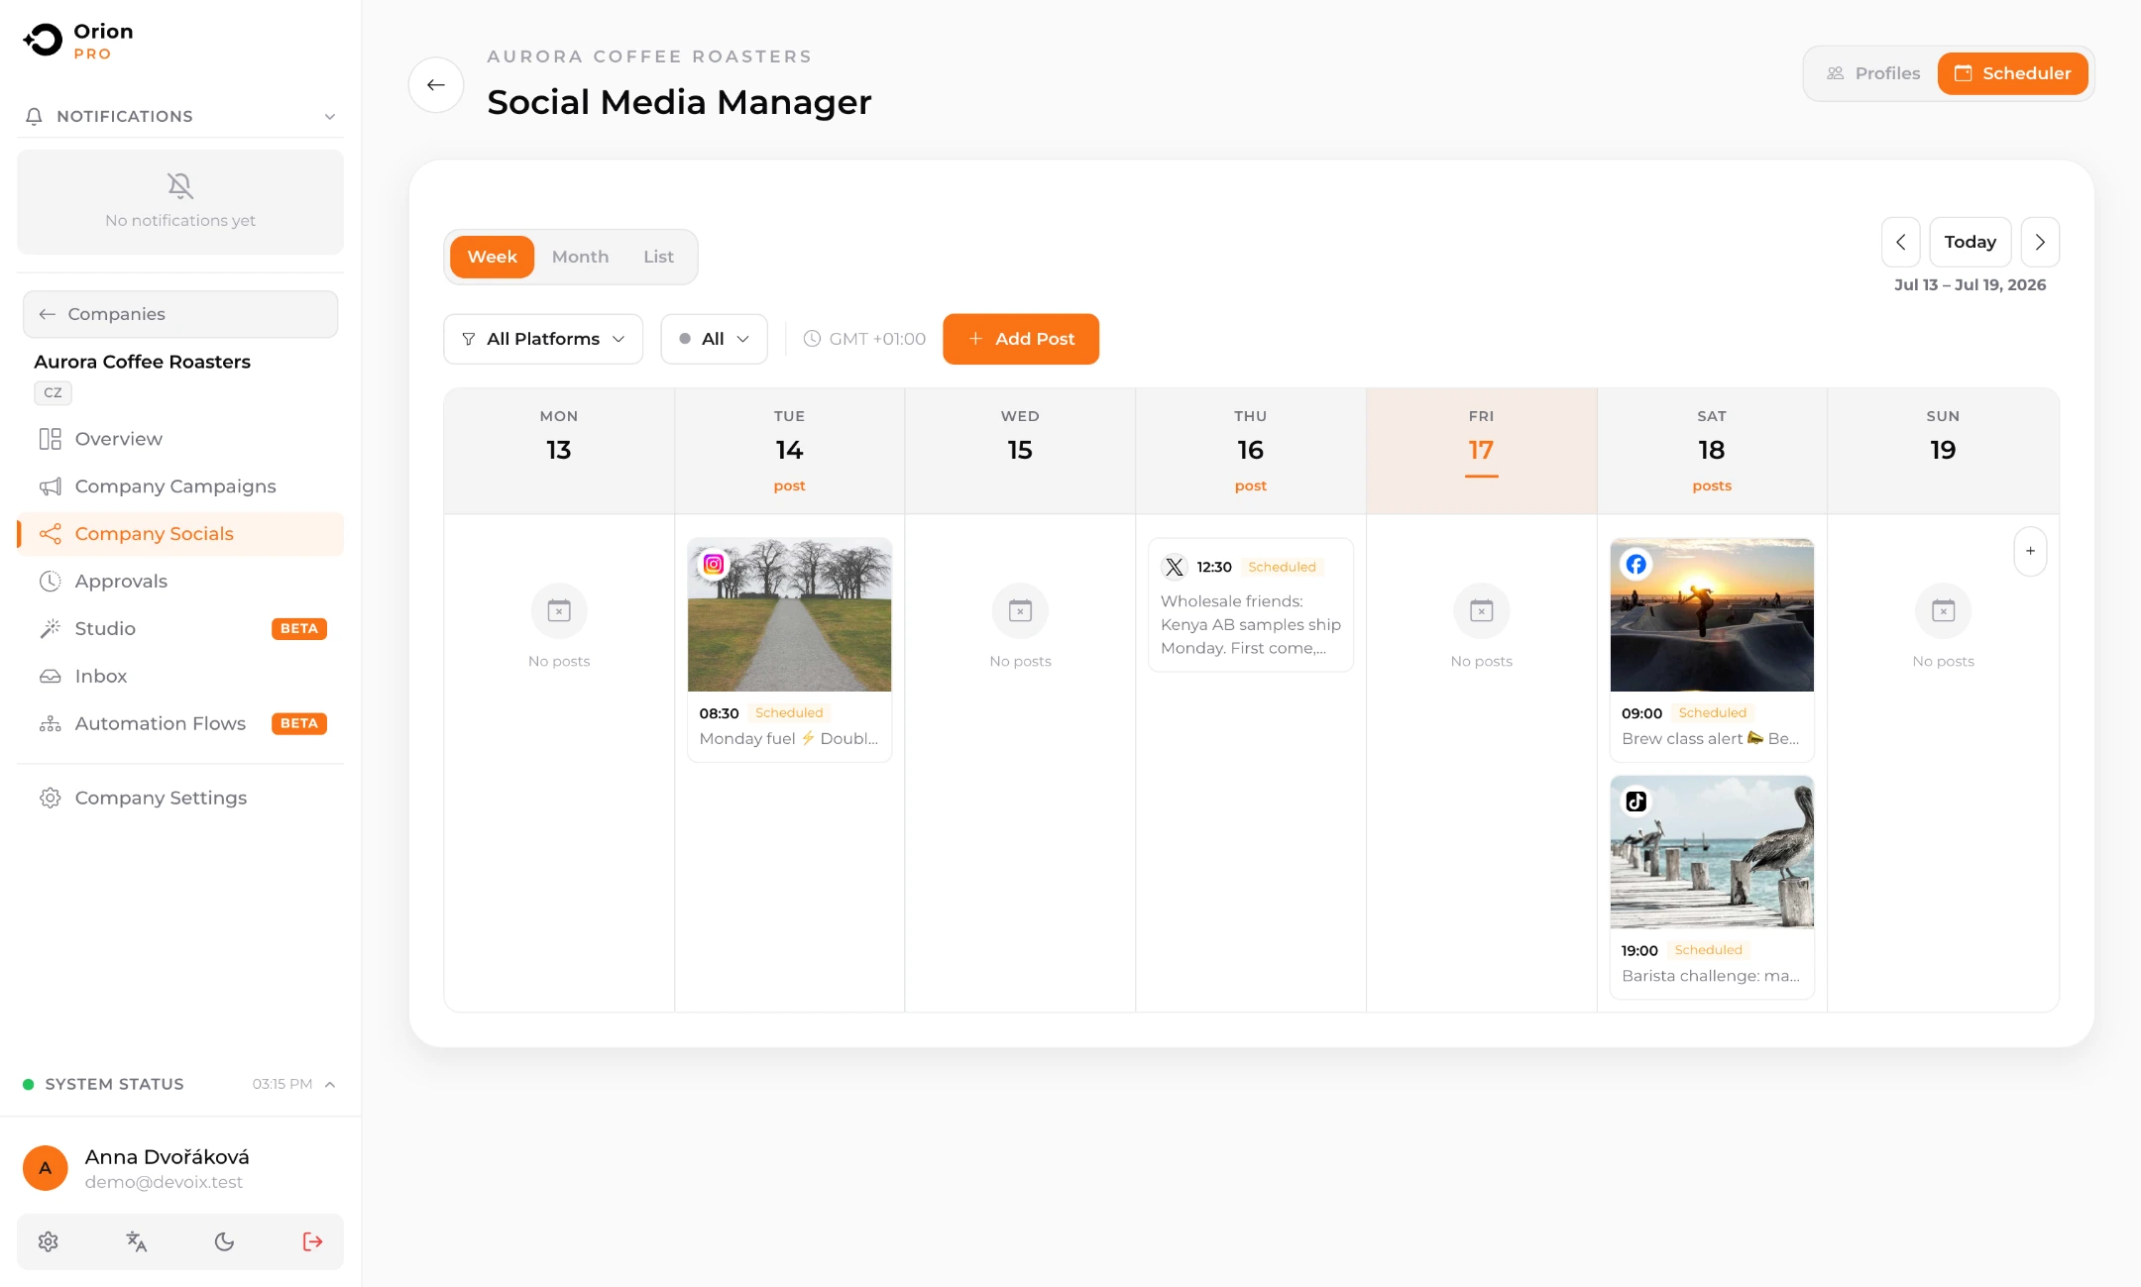
Task: Open the Approvals page
Action: pyautogui.click(x=180, y=582)
